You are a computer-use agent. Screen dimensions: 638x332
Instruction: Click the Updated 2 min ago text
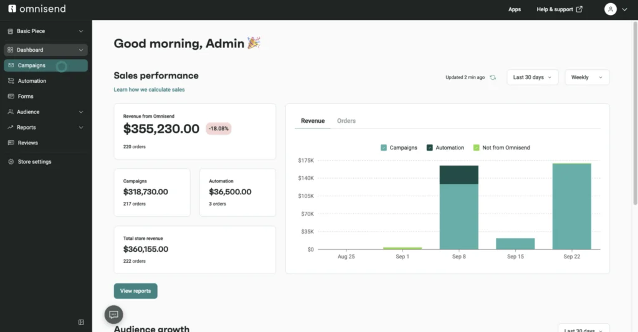(x=465, y=77)
